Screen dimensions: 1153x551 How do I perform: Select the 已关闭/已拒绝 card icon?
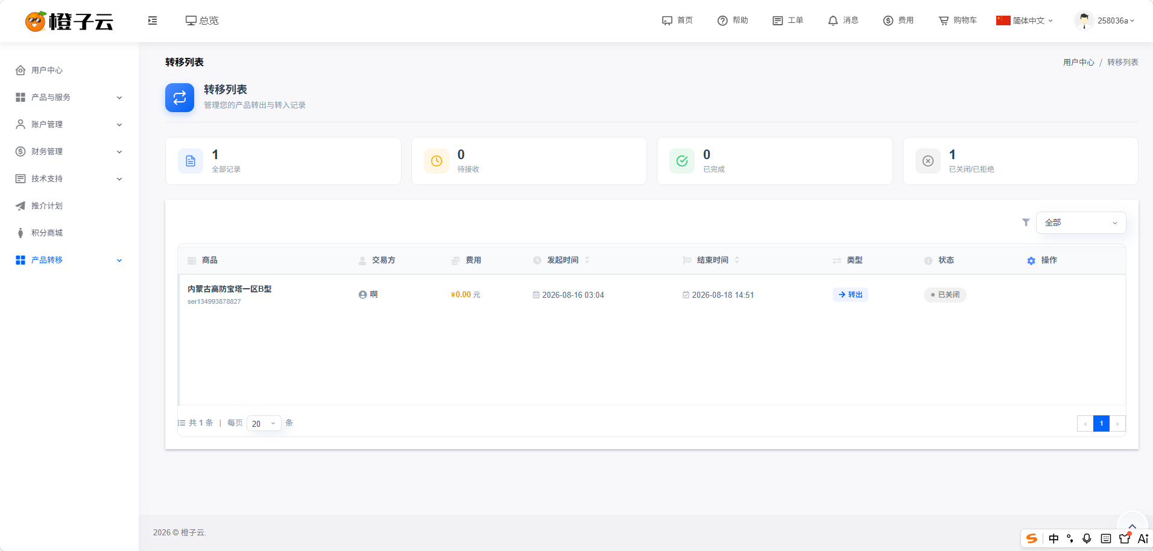pos(928,161)
